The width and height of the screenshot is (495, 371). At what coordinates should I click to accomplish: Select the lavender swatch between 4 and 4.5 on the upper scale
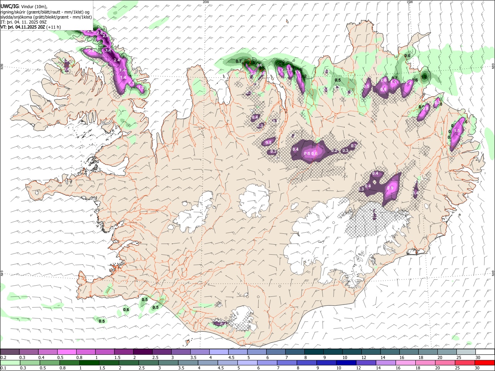point(219,352)
